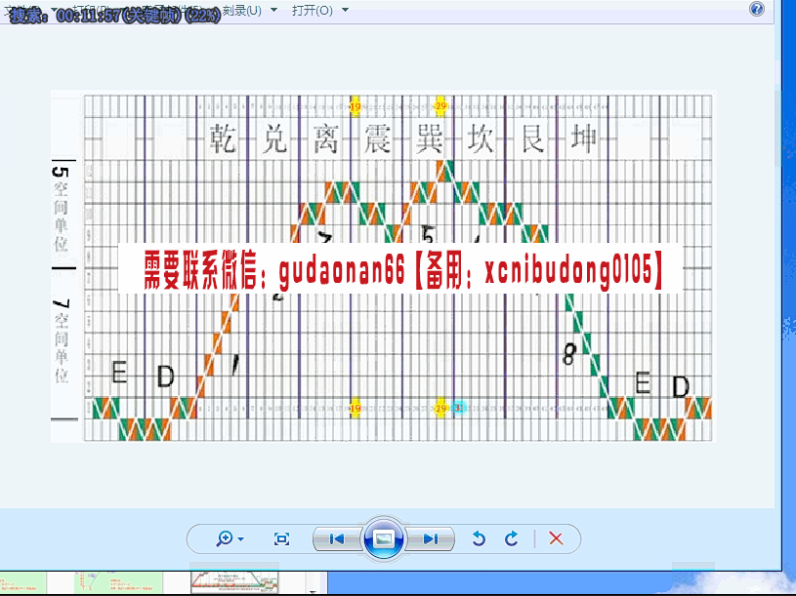Open the zoom magnifier display size control

click(231, 538)
